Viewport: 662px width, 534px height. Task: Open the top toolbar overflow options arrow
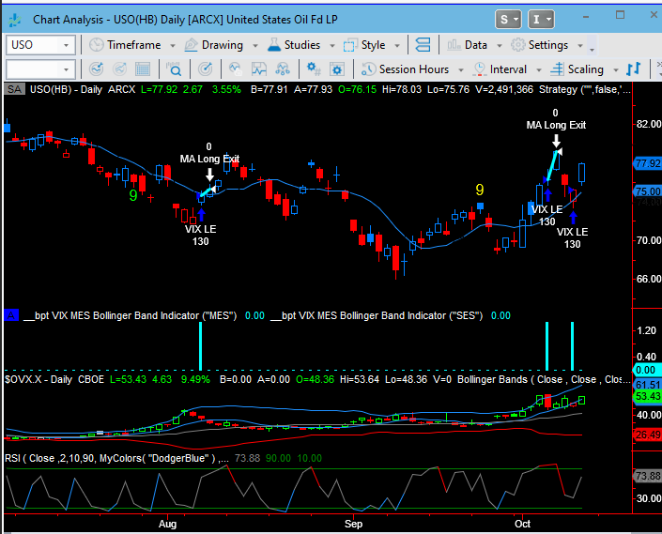pyautogui.click(x=592, y=49)
